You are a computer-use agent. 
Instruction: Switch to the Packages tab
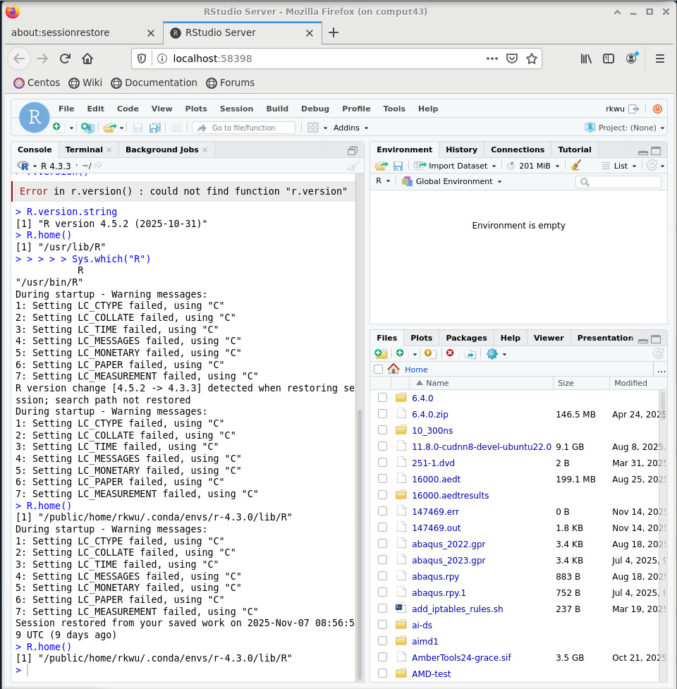tap(465, 338)
